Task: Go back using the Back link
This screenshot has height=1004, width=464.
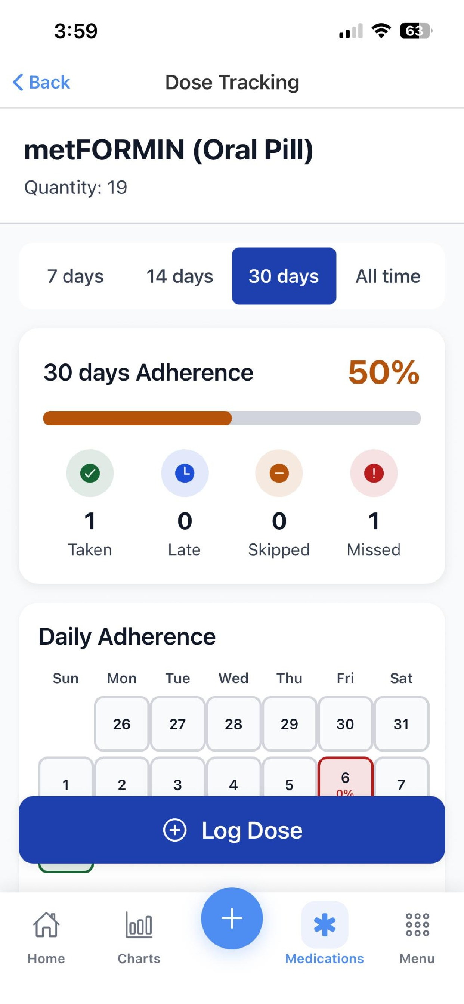Action: click(x=41, y=82)
